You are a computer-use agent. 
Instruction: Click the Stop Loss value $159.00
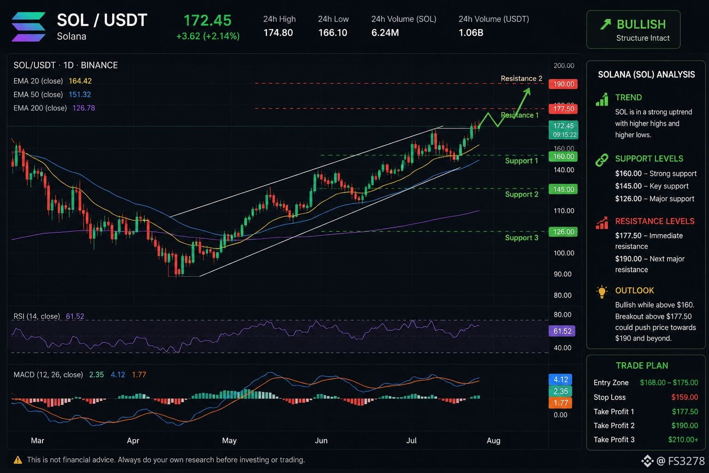tap(685, 397)
